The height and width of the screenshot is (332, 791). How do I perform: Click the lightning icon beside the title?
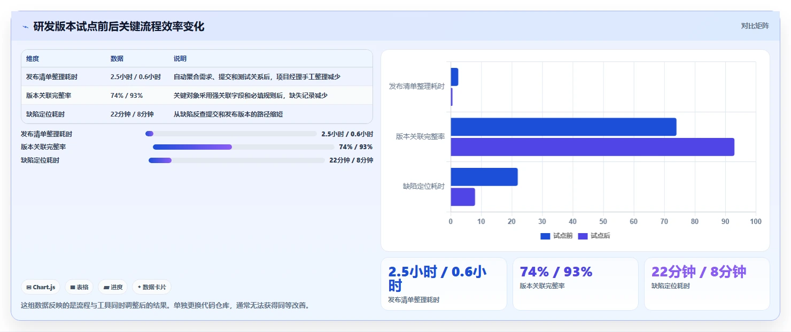25,27
